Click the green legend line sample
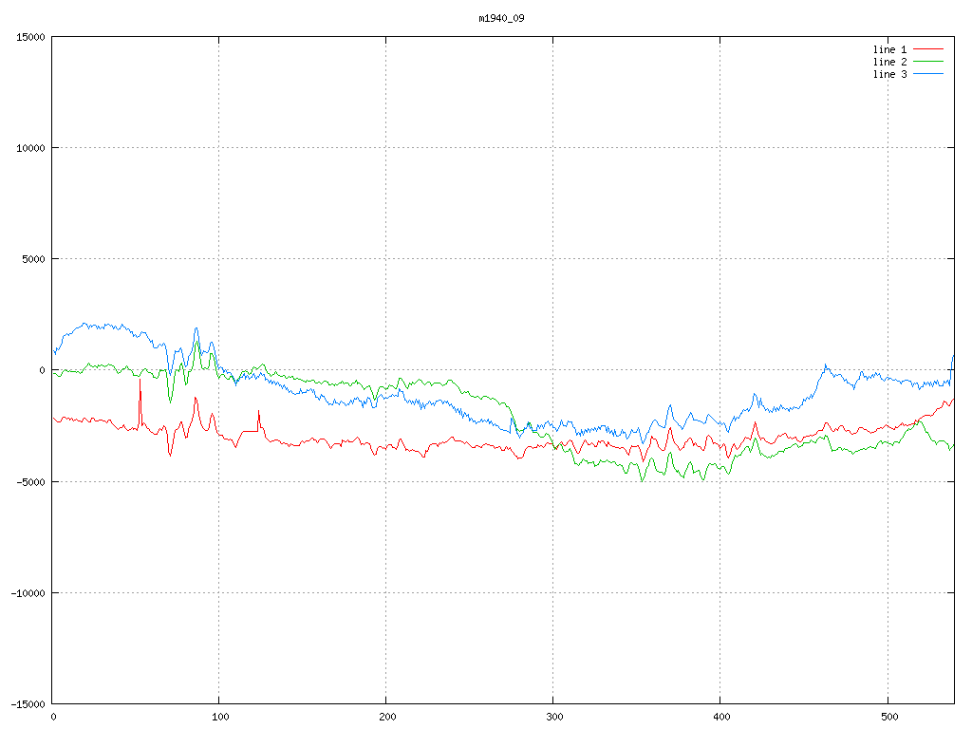This screenshot has width=972, height=729. [928, 62]
